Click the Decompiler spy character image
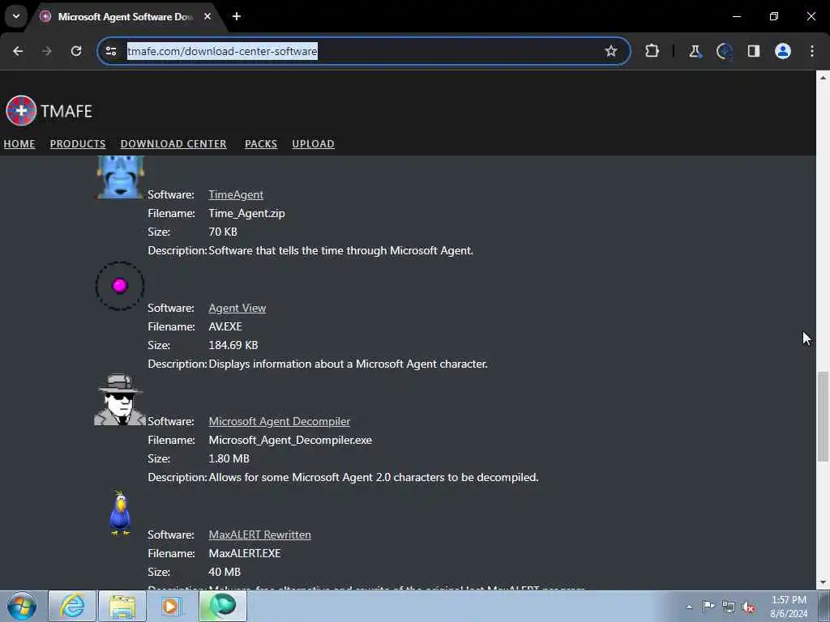Viewport: 830px width, 622px height. (x=120, y=399)
